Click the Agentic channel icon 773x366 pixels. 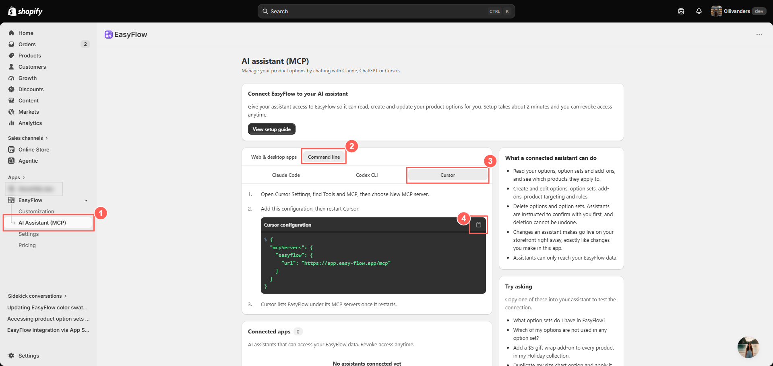click(11, 161)
